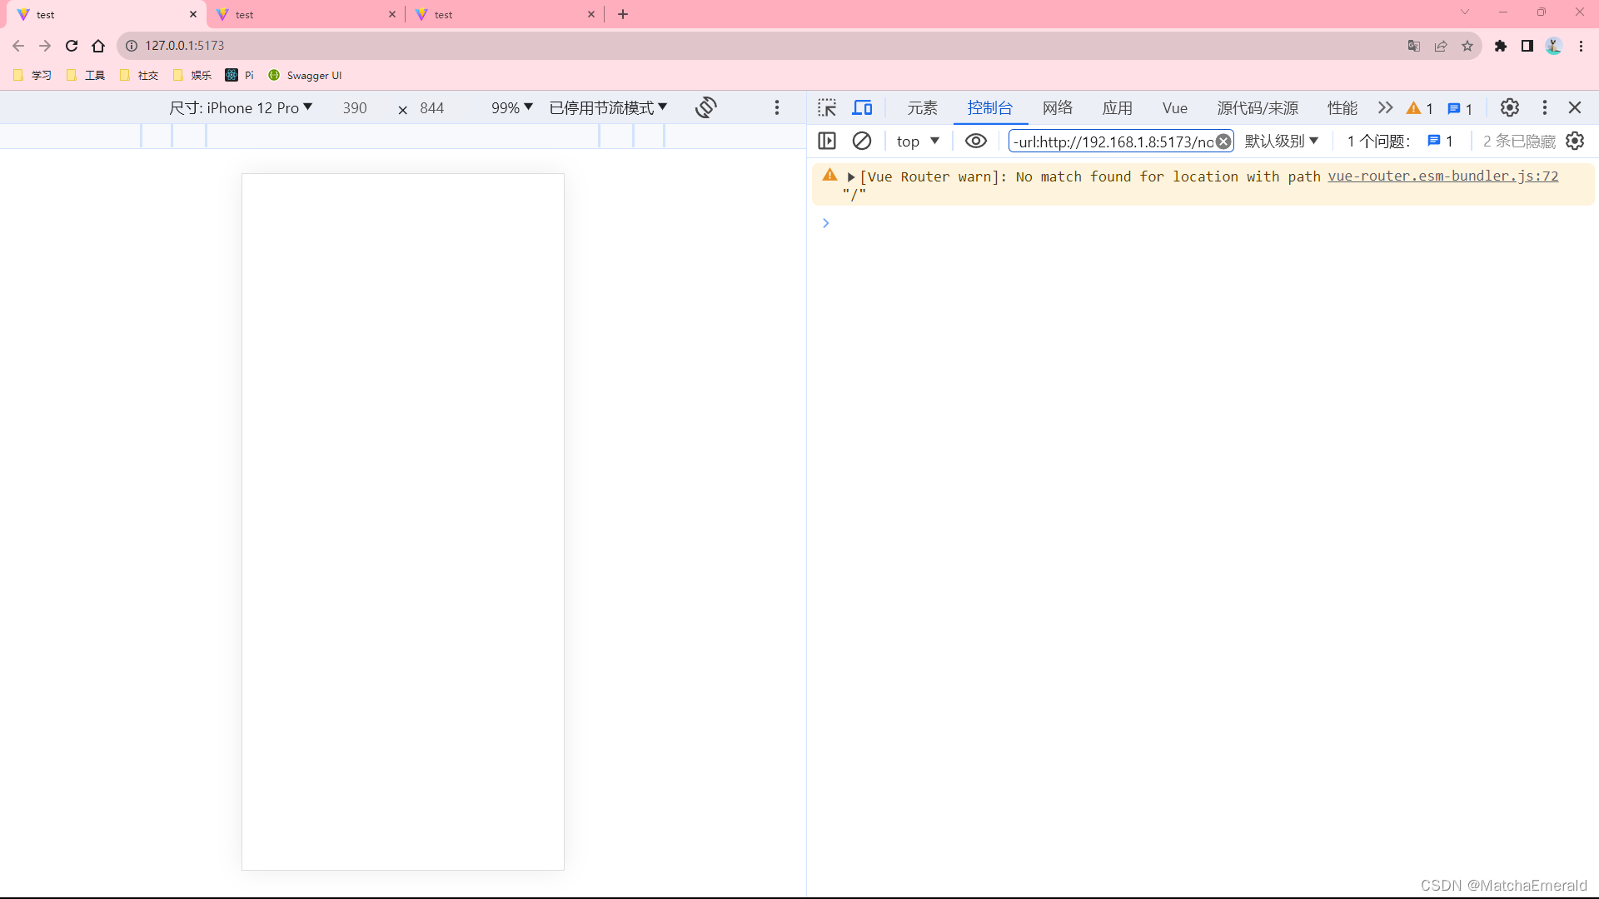This screenshot has width=1599, height=899.
Task: Click the address bar URL 127.0.0.1:5173
Action: (x=185, y=46)
